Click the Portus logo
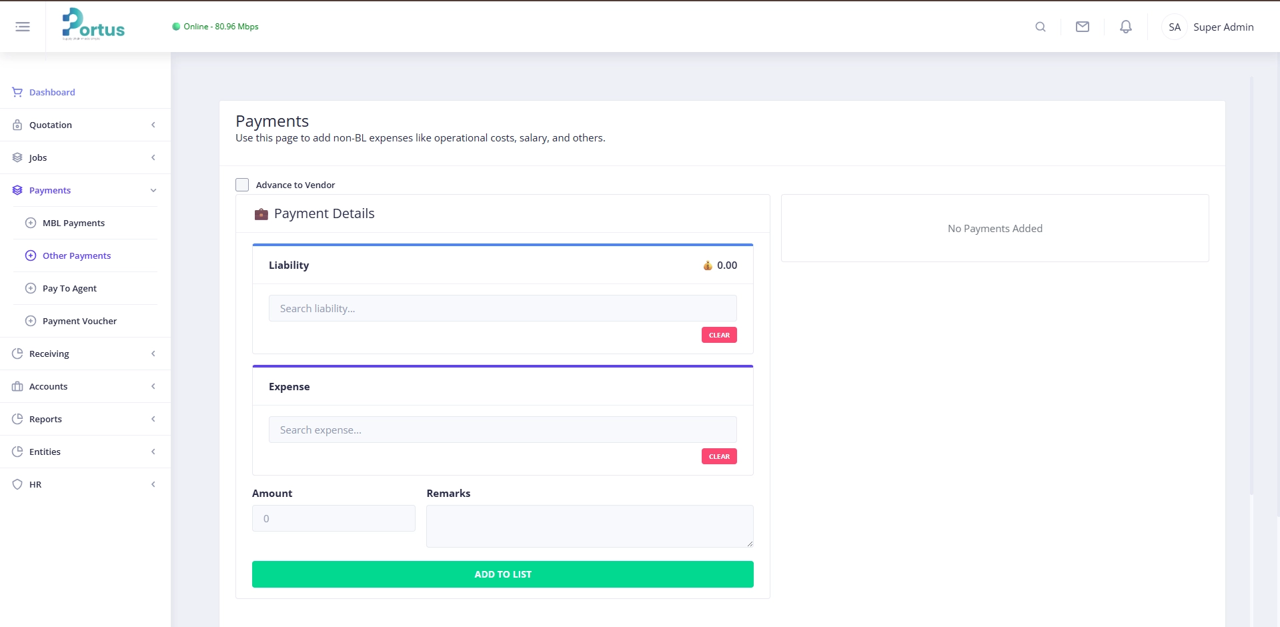This screenshot has width=1280, height=627. pos(93,25)
